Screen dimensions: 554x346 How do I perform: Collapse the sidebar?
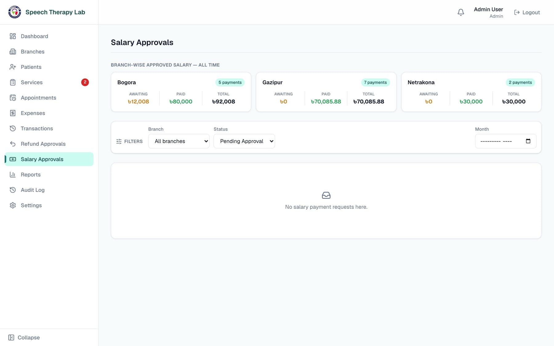(24, 337)
